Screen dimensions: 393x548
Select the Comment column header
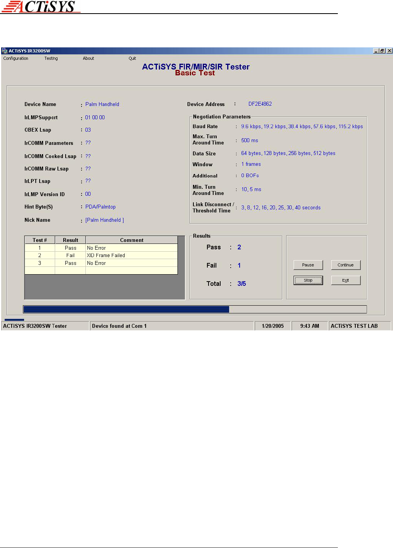point(132,240)
